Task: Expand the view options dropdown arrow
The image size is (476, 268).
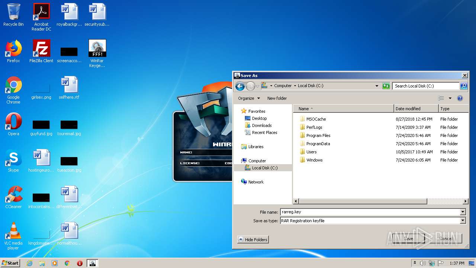Action: [x=450, y=98]
